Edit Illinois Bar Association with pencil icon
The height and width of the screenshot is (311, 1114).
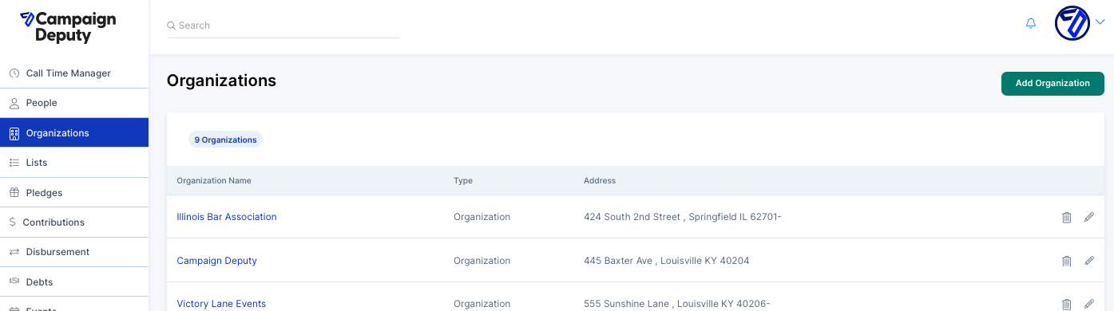(x=1089, y=217)
